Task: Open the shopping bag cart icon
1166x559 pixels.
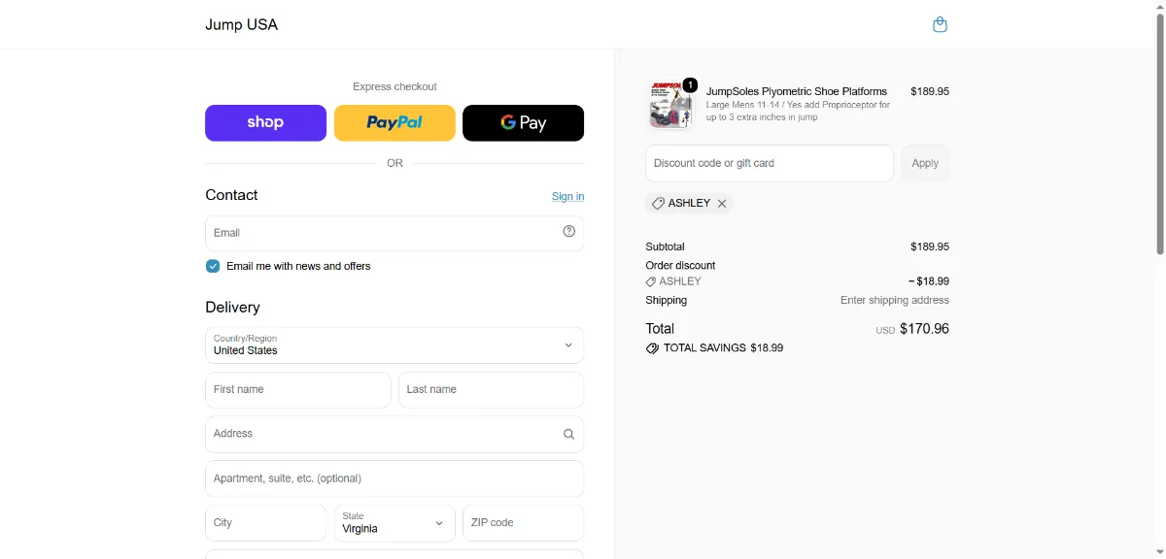Action: 940,25
